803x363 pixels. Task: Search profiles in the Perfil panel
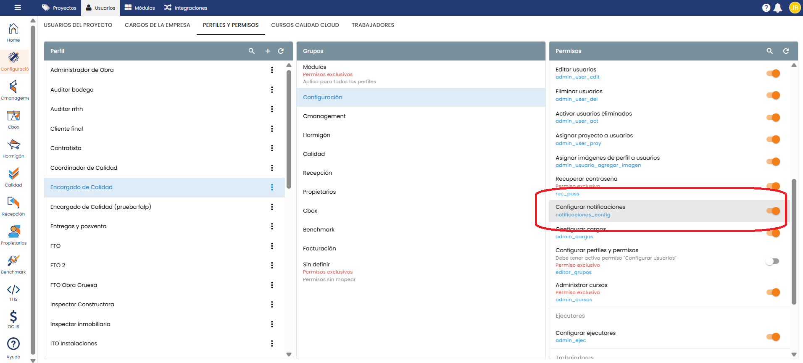click(x=252, y=51)
